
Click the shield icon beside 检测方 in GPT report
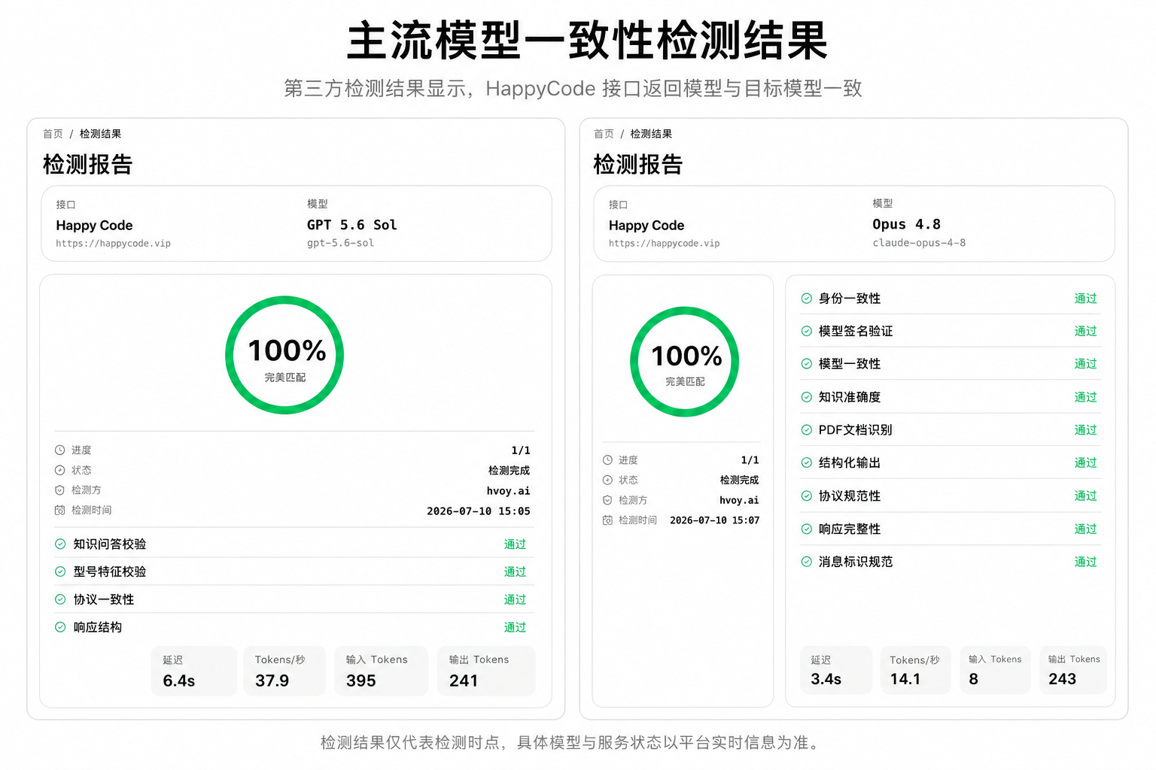pyautogui.click(x=60, y=490)
